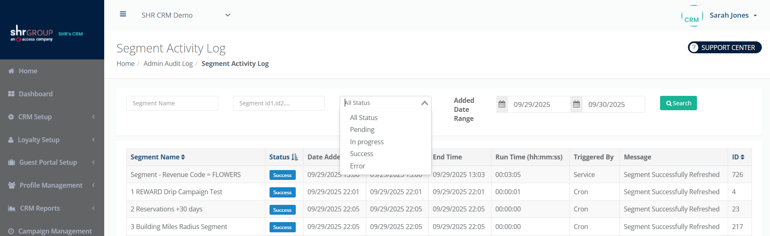Expand the Profile Management chevron
The width and height of the screenshot is (770, 236).
click(94, 185)
